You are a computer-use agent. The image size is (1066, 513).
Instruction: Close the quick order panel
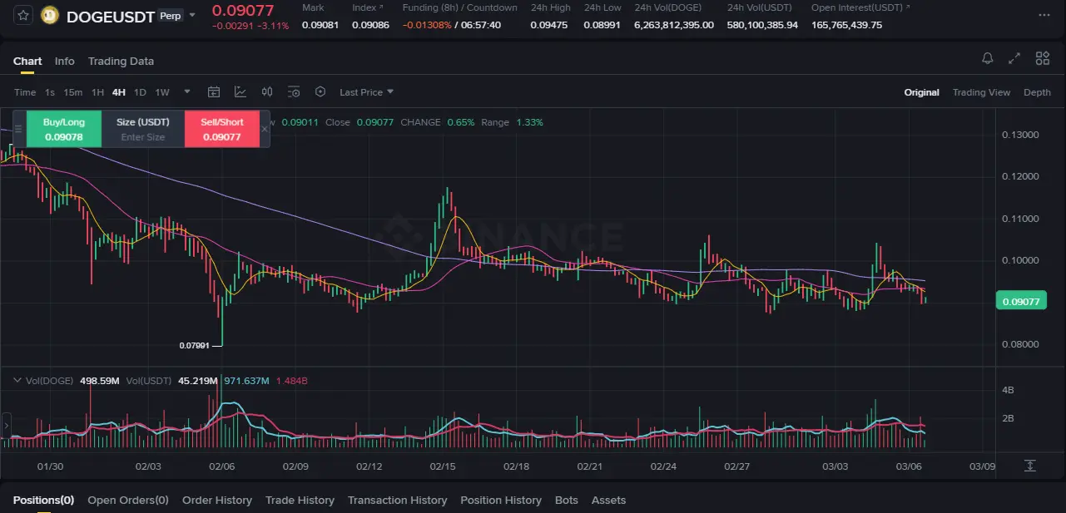(265, 129)
